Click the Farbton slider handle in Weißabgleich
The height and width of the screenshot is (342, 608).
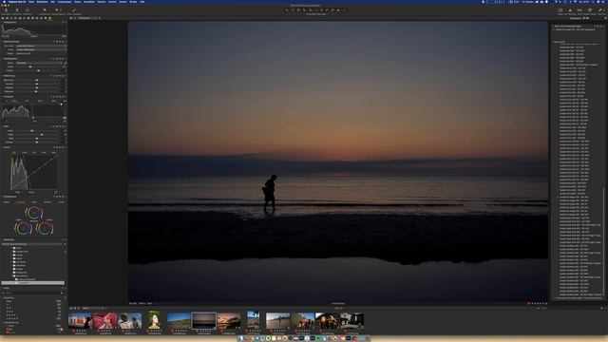(38, 70)
